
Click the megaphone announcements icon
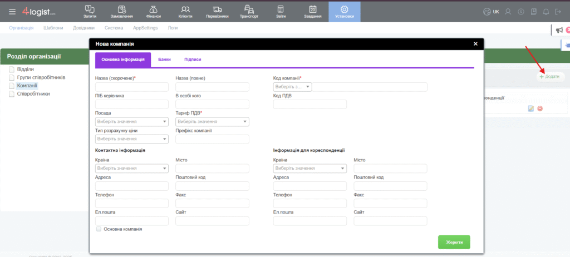559,31
